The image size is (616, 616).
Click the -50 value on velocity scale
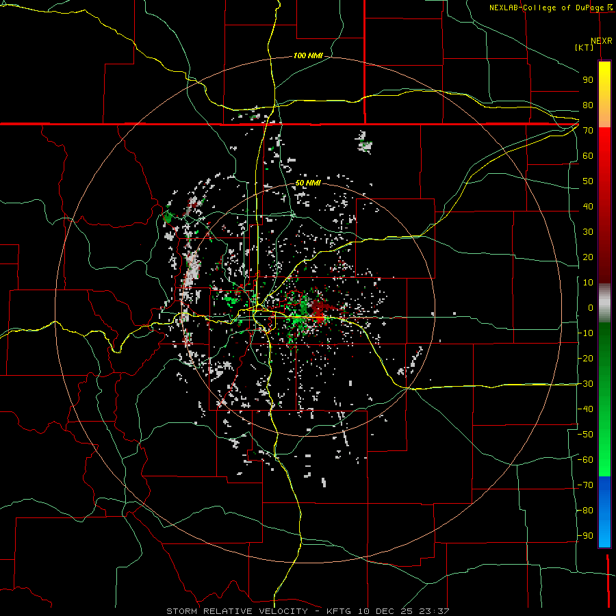[x=585, y=435]
